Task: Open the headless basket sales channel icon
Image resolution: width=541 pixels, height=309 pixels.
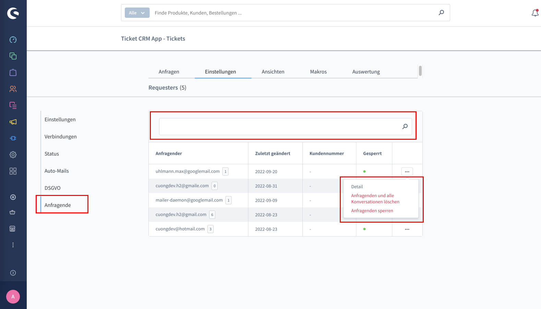Action: coord(13,212)
